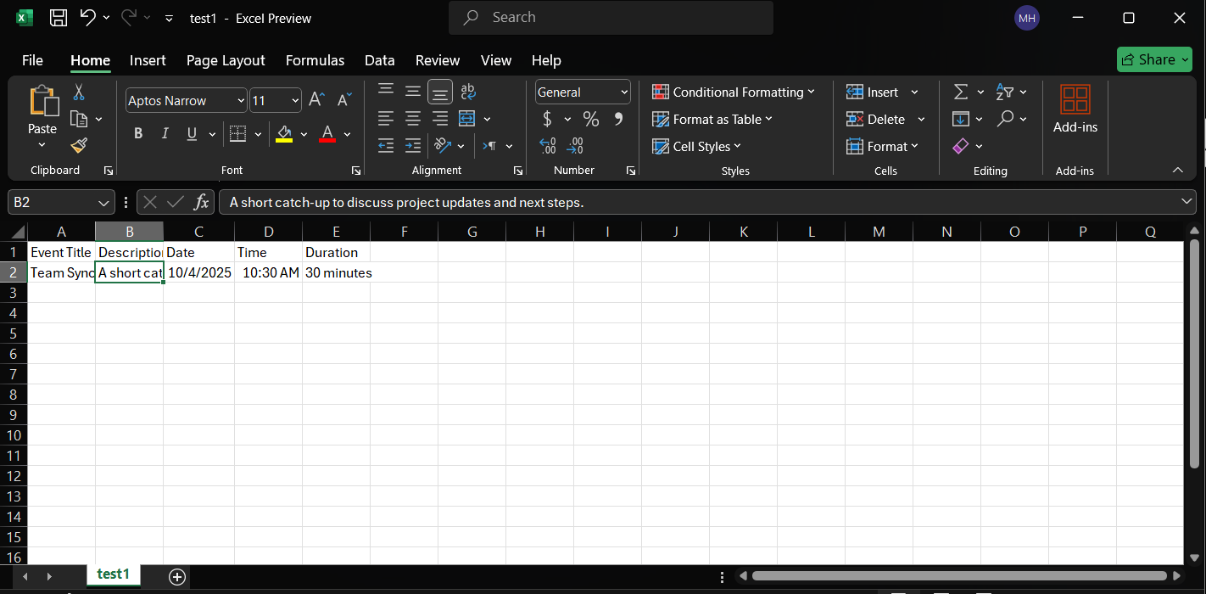
Task: Toggle Center horizontal alignment
Action: [413, 119]
